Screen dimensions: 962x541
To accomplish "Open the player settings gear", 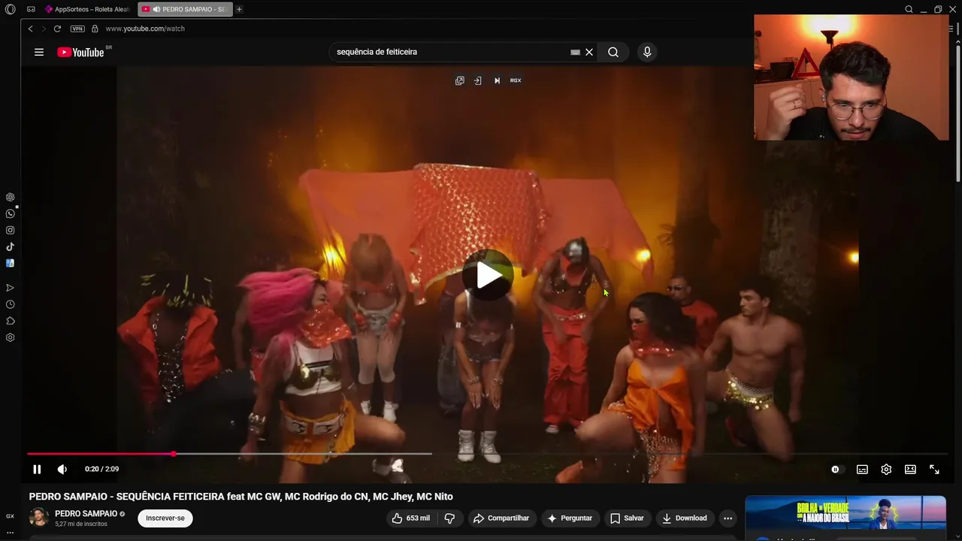I will pyautogui.click(x=886, y=469).
